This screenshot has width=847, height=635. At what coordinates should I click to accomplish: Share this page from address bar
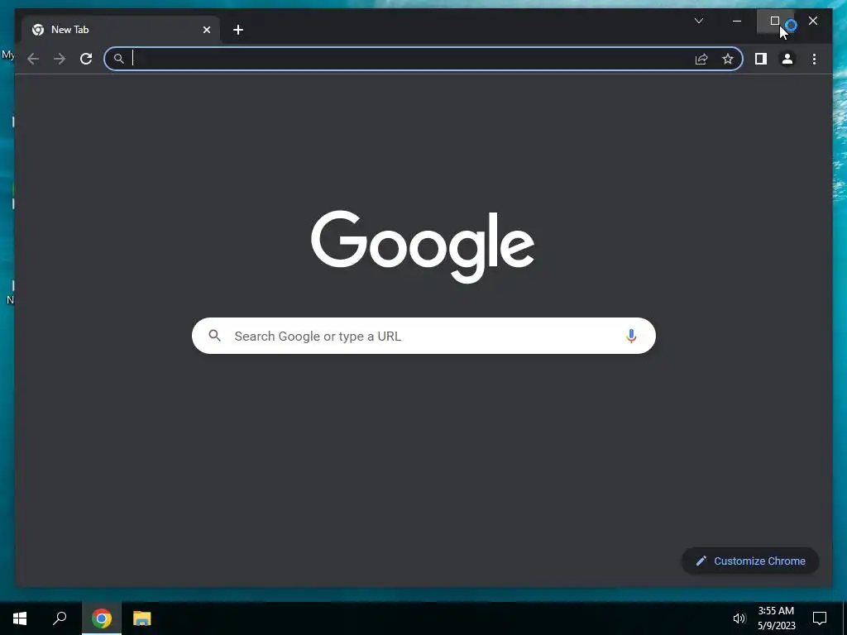[701, 59]
